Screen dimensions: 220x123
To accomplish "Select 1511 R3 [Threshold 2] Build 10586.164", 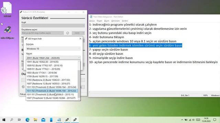I will [52, 87].
